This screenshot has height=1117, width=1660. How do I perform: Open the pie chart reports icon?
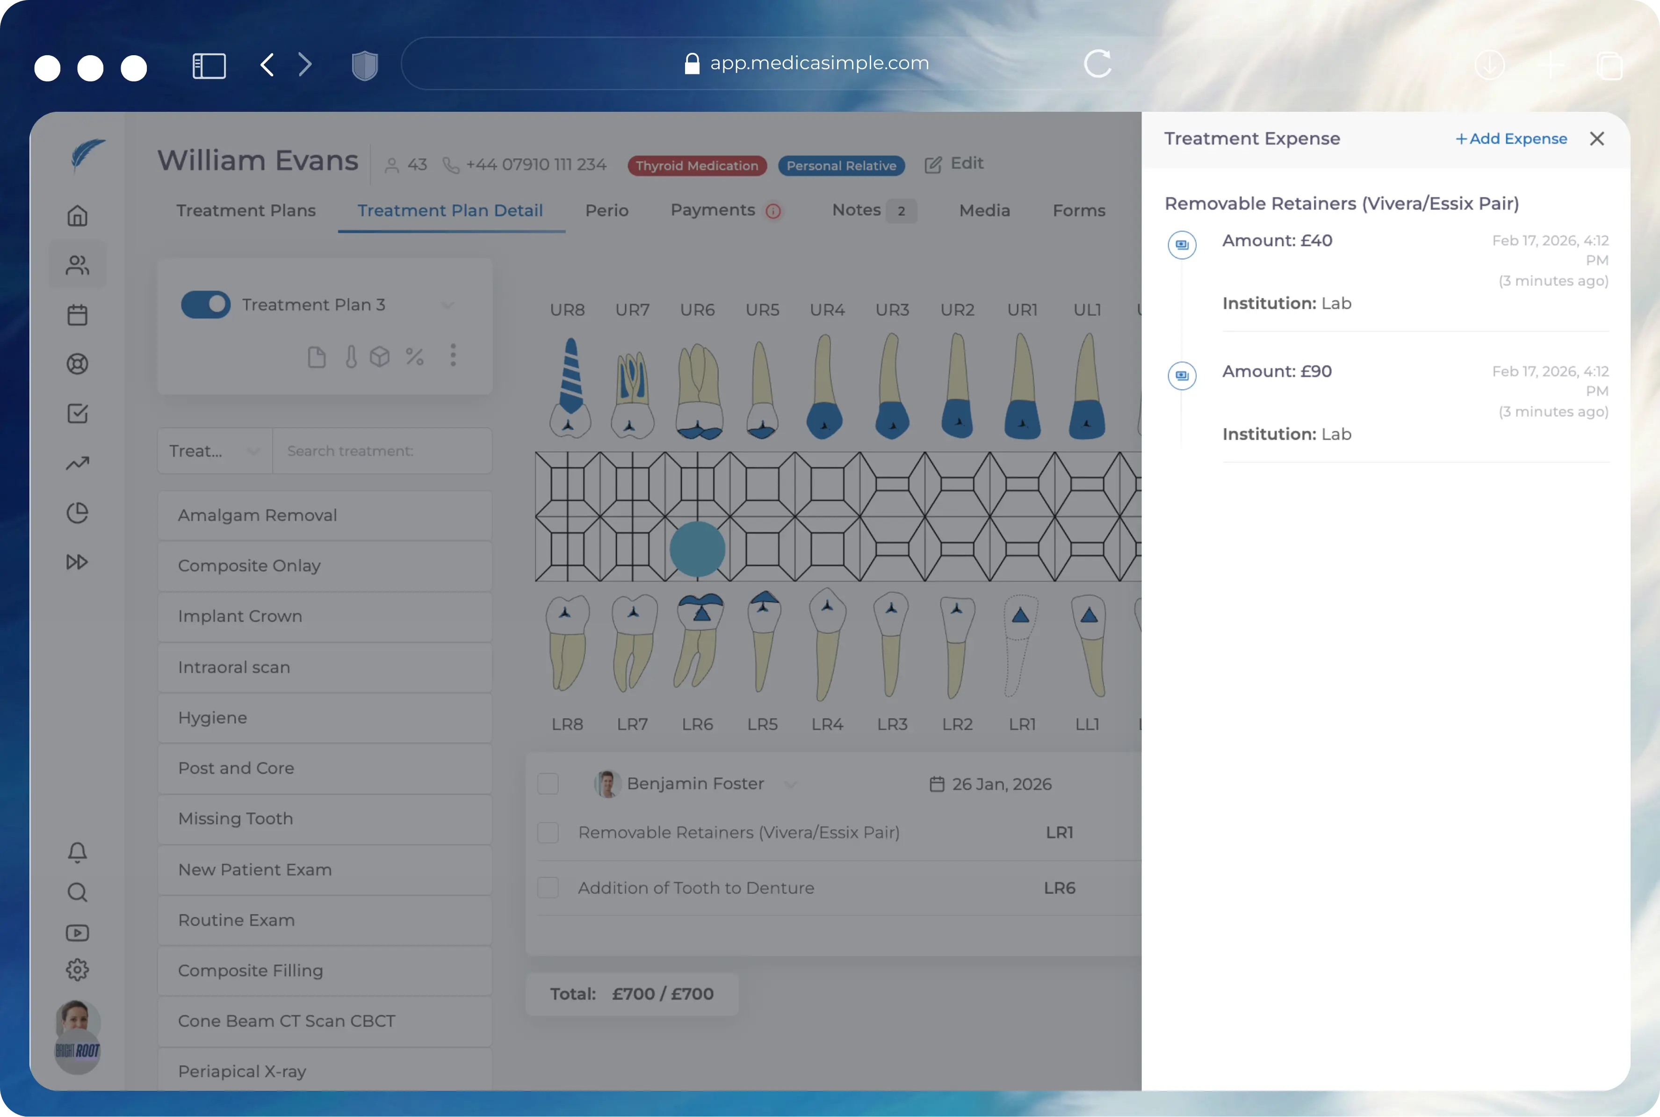(x=77, y=512)
